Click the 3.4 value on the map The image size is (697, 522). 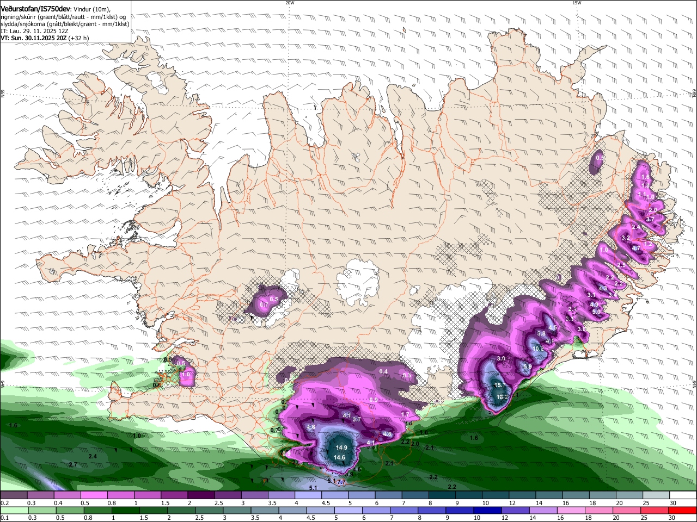coord(613,295)
